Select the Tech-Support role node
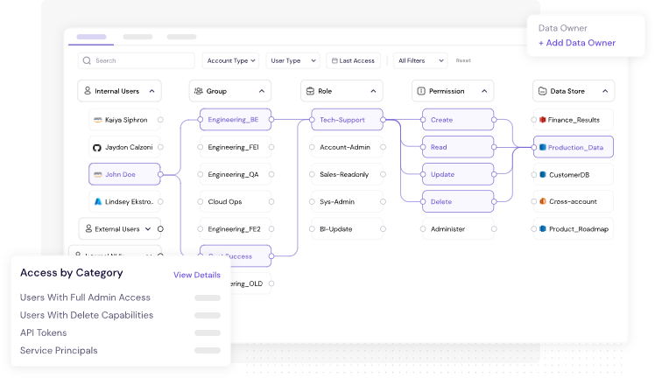655x378 pixels. [x=347, y=120]
